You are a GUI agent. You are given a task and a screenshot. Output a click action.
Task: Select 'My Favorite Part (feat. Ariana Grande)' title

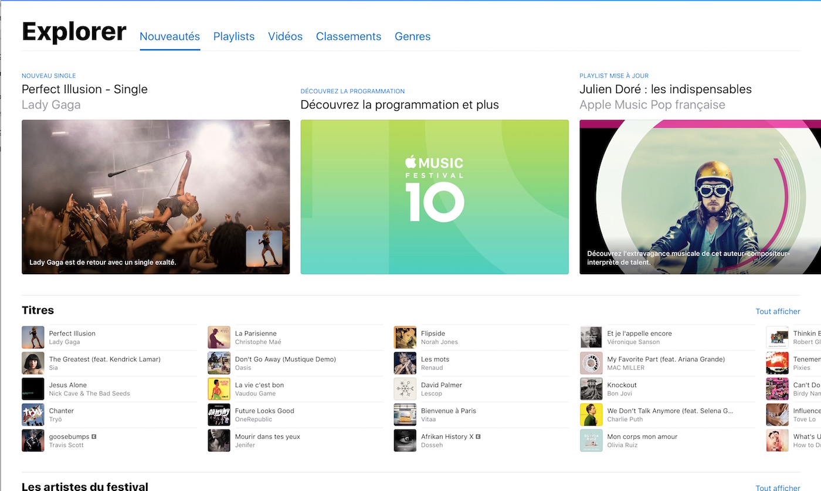[x=666, y=359]
